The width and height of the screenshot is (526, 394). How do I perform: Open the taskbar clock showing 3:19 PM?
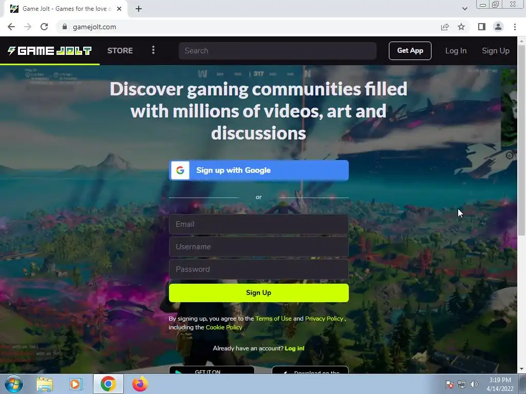pyautogui.click(x=500, y=384)
